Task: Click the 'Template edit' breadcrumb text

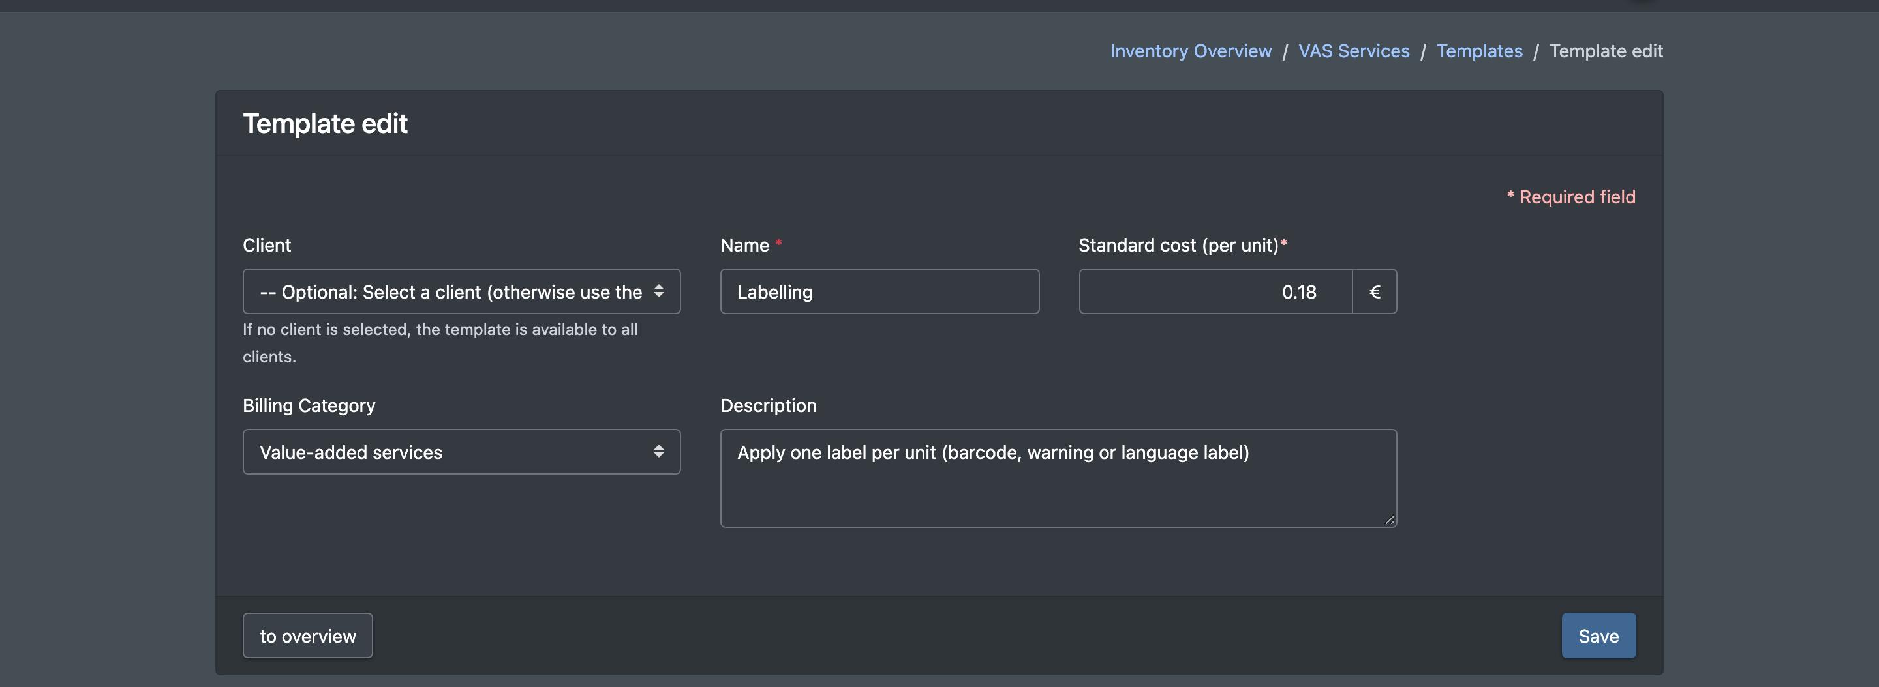Action: click(1606, 51)
